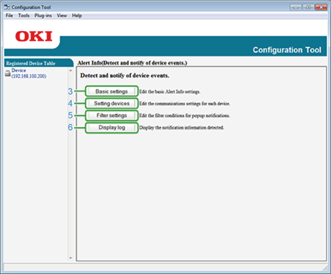Click the Filter settings button

point(112,115)
